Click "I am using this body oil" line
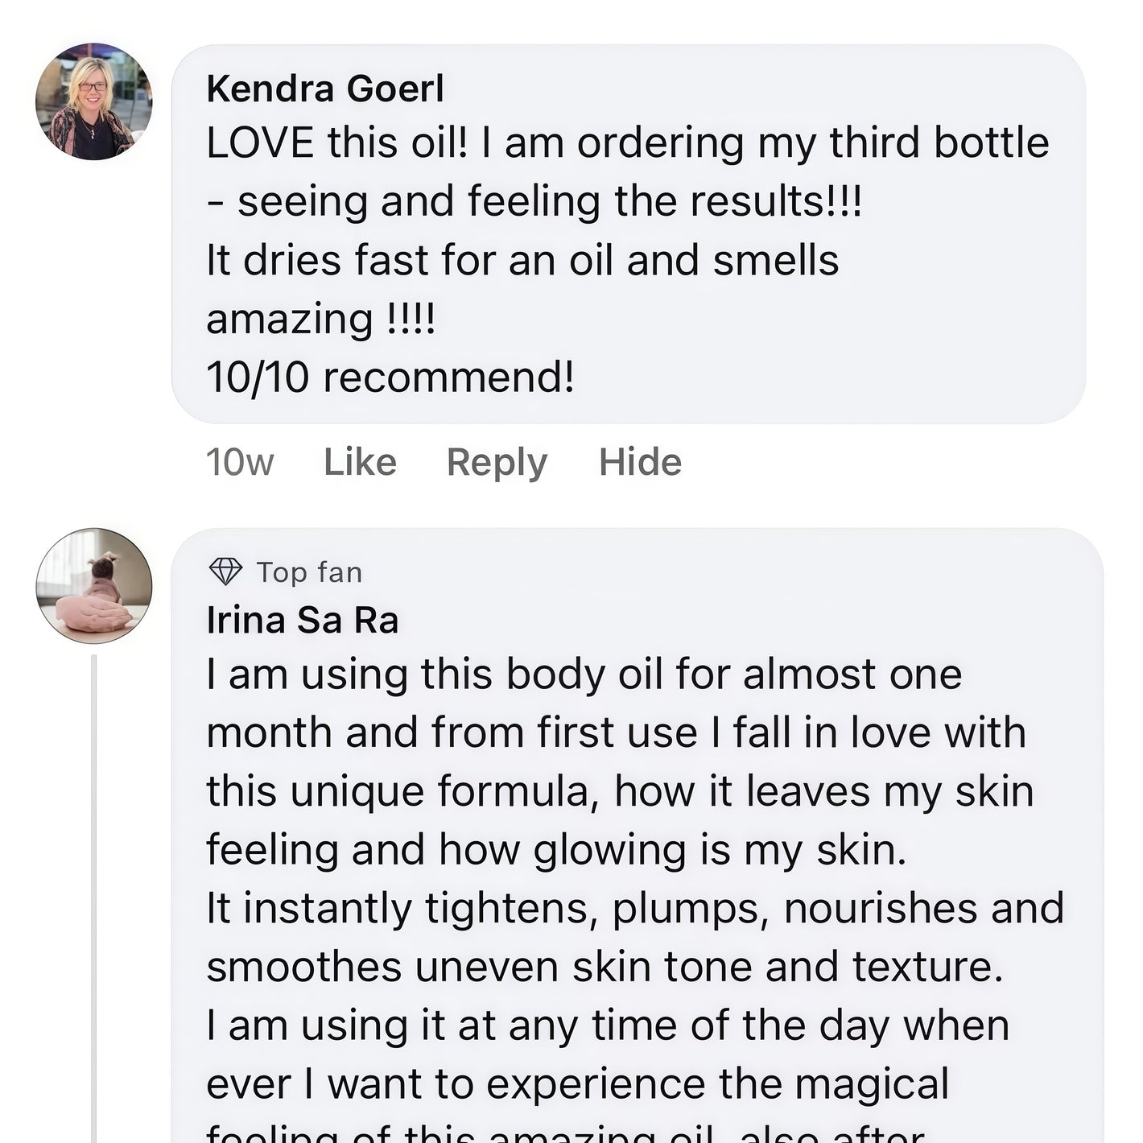This screenshot has height=1143, width=1143. pos(584,674)
